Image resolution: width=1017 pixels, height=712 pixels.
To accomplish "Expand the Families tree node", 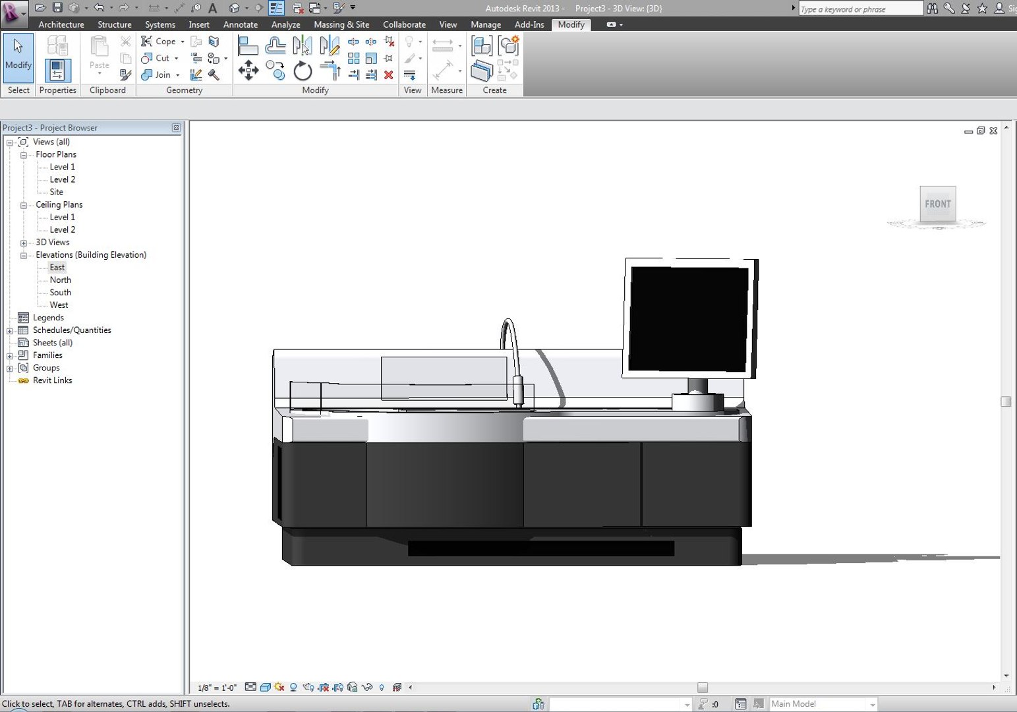I will [10, 356].
